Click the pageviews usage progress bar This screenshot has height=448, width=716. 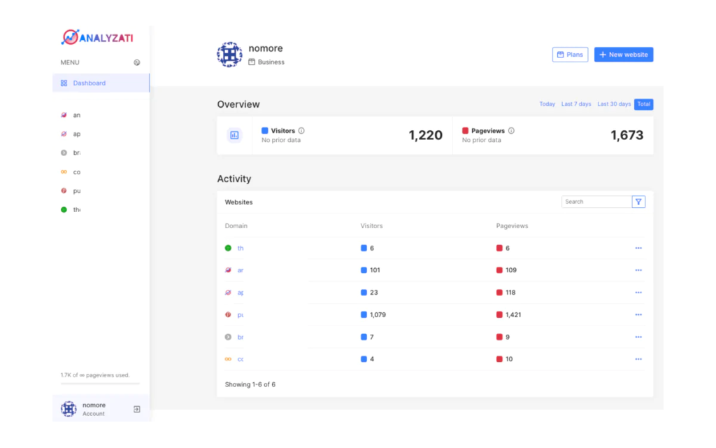click(100, 384)
